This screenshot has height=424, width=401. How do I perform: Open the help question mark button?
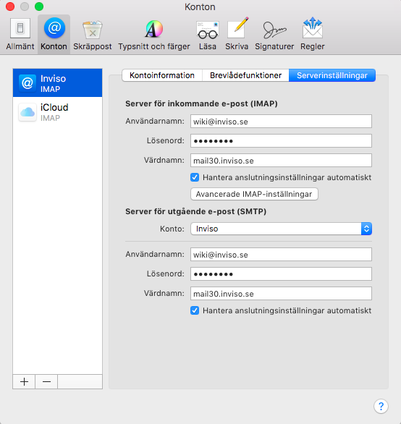(x=381, y=406)
